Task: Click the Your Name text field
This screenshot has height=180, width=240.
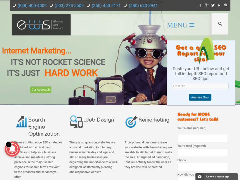Action: (202, 138)
